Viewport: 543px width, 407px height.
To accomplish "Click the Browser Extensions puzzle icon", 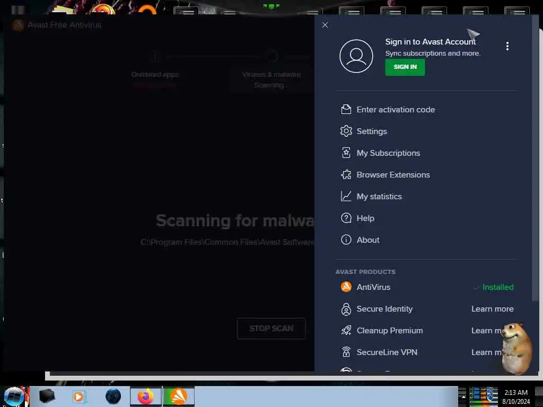I will click(346, 174).
